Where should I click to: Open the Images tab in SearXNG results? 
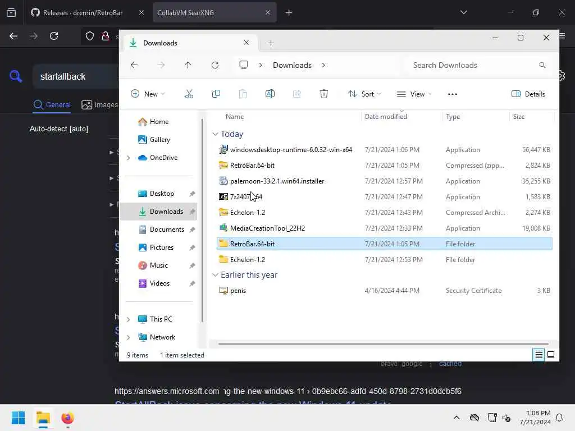pos(100,105)
